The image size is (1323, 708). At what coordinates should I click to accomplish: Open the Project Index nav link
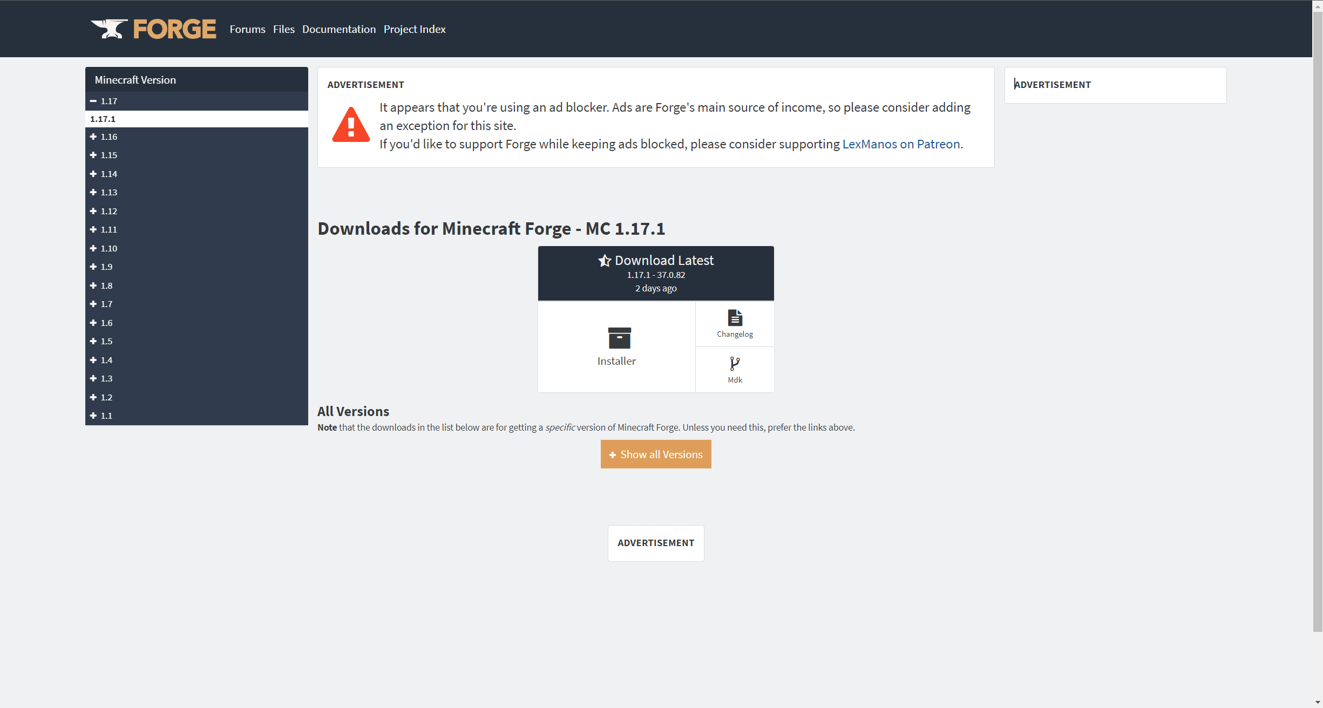click(x=415, y=29)
